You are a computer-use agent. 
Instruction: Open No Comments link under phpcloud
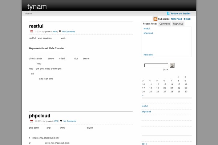(70, 121)
